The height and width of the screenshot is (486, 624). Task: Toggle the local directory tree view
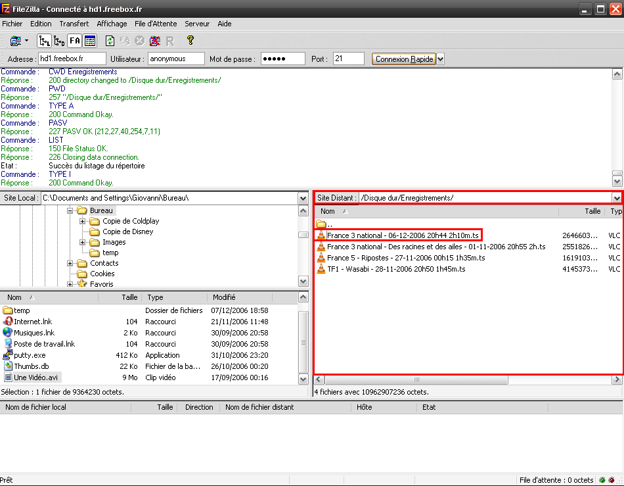click(x=44, y=41)
